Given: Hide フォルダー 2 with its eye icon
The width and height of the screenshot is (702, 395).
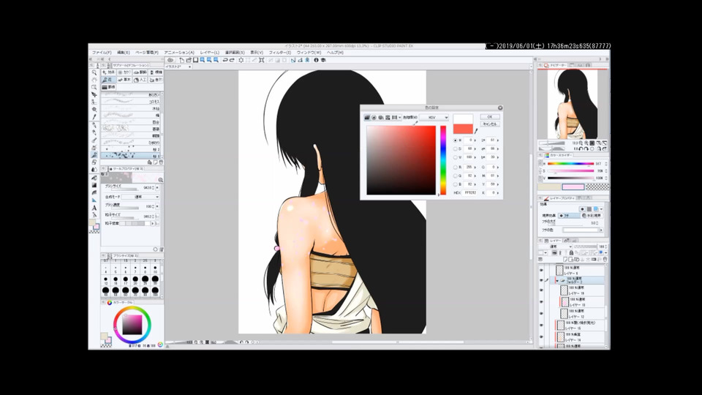Looking at the screenshot, I should pos(541,280).
